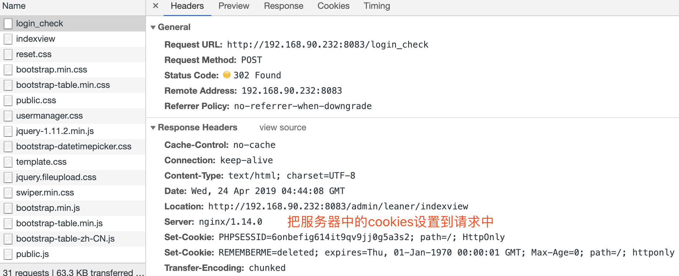Click the swiper.min.css file icon
679x276 pixels.
8,193
